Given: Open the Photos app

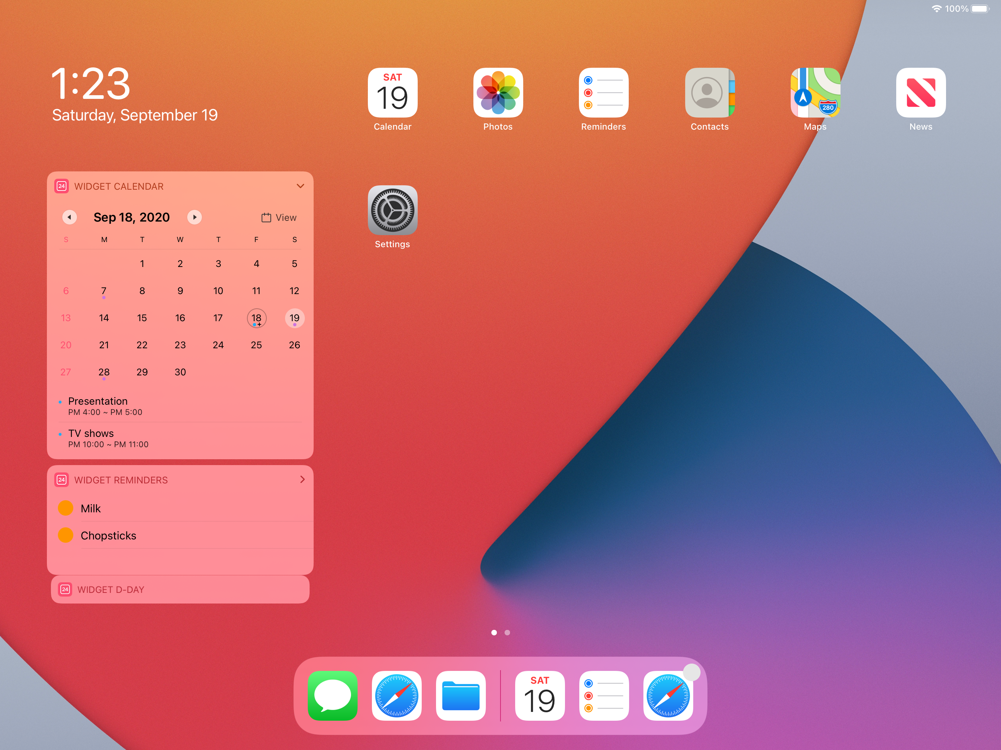Looking at the screenshot, I should [x=498, y=93].
